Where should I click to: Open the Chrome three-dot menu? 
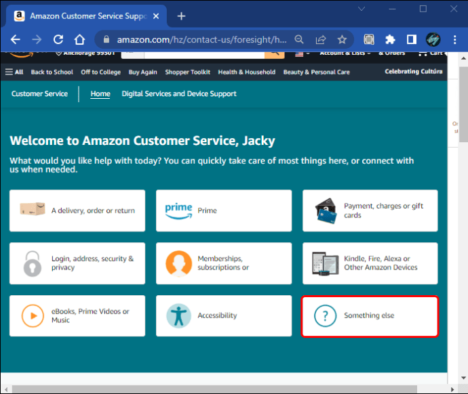coord(452,39)
